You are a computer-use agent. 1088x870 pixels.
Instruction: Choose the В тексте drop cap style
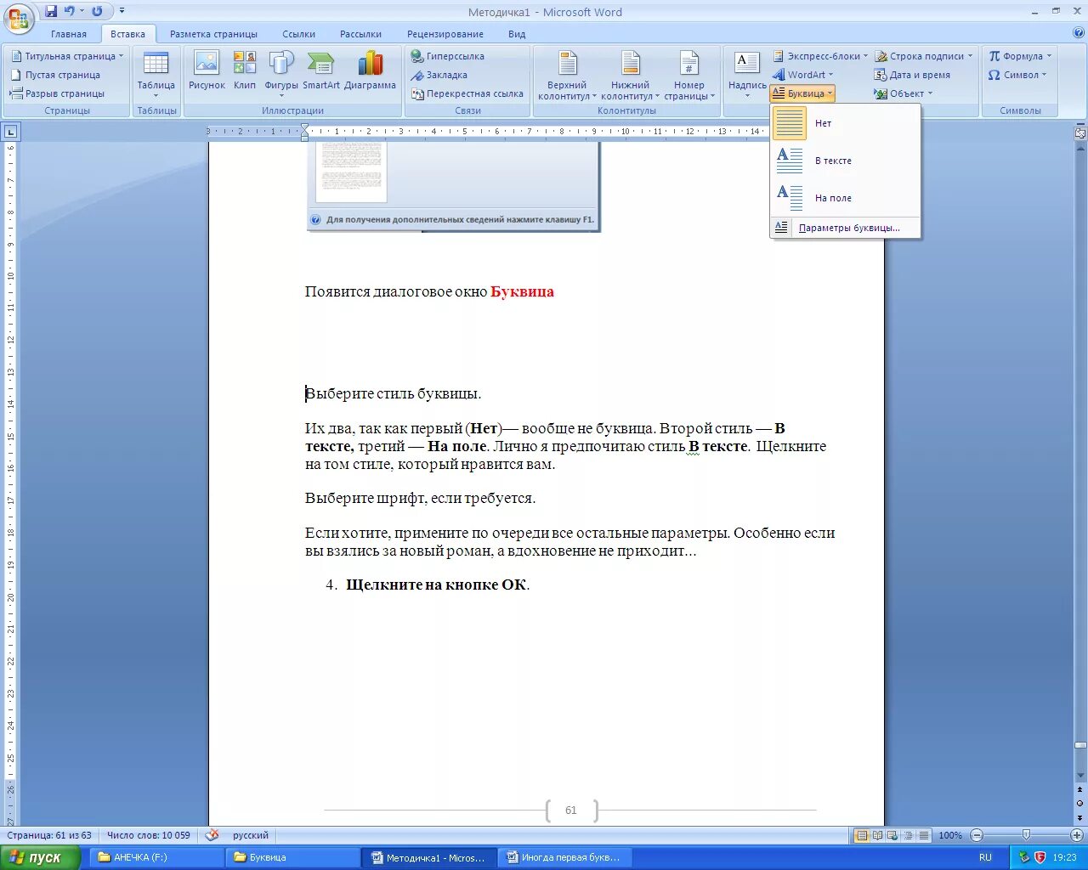pos(845,161)
